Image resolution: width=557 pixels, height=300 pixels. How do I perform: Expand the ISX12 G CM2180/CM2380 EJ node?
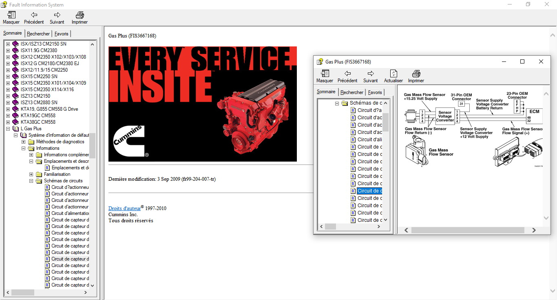(x=8, y=64)
